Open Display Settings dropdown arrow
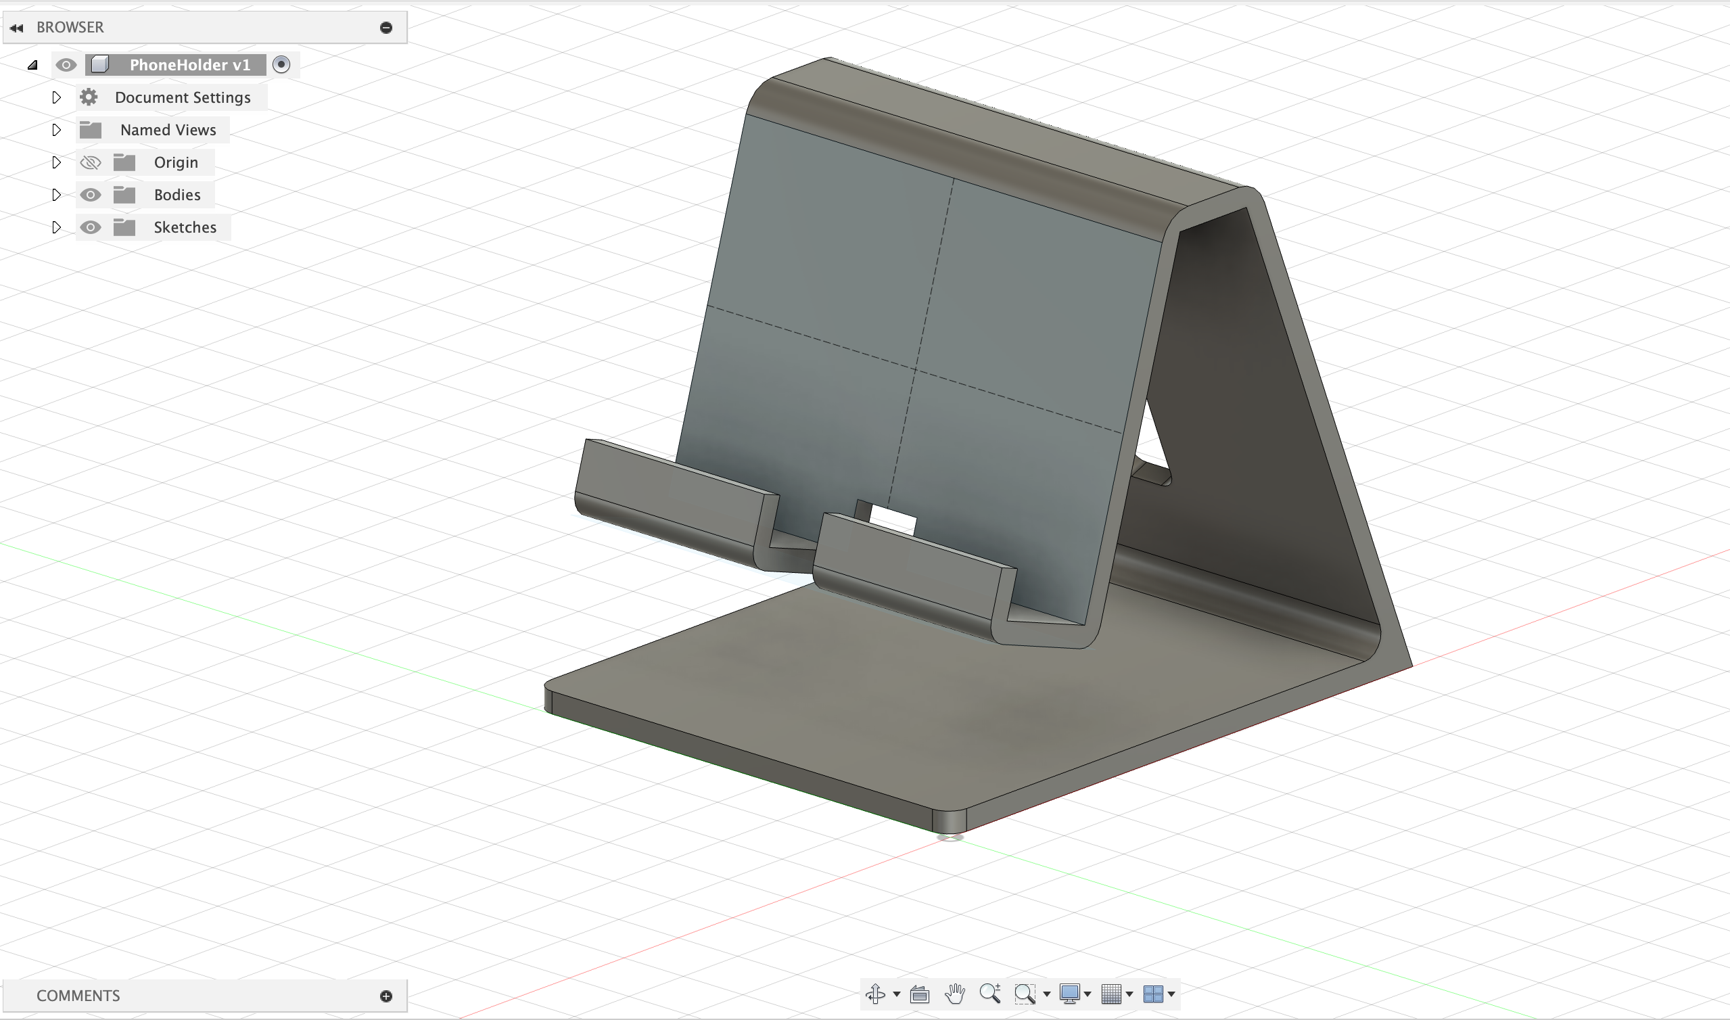Image resolution: width=1730 pixels, height=1020 pixels. tap(1088, 994)
